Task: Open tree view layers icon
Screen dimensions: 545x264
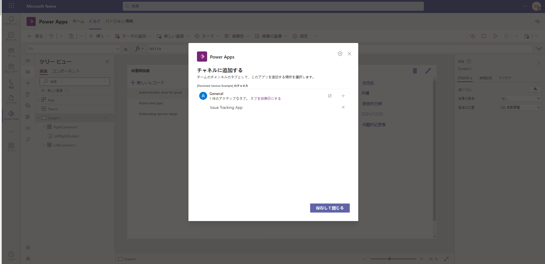Action: 28,72
